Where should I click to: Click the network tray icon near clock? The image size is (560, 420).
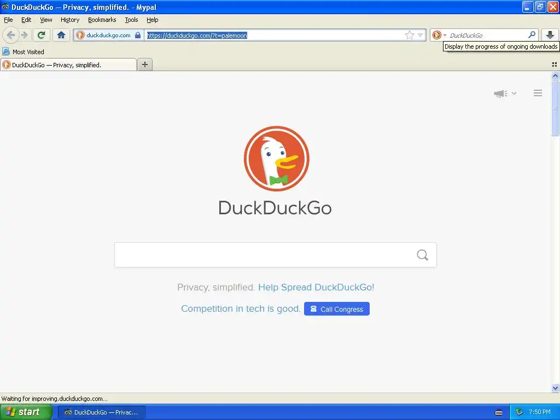point(520,412)
